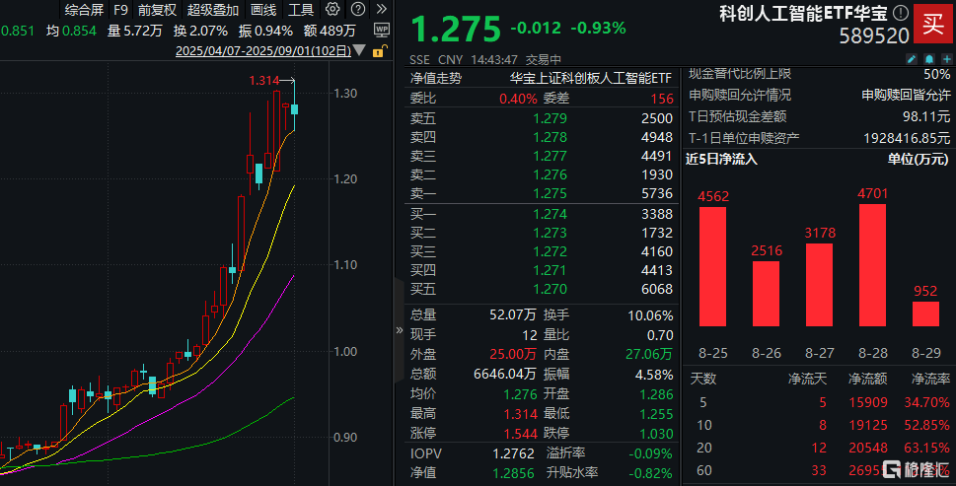The width and height of the screenshot is (956, 486).
Task: Click the 近5日净流入 section header
Action: tap(721, 160)
